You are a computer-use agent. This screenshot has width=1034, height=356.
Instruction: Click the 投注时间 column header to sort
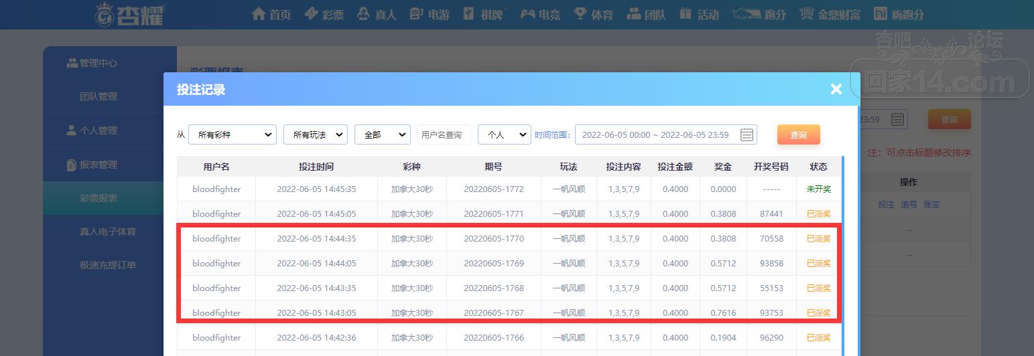[316, 167]
